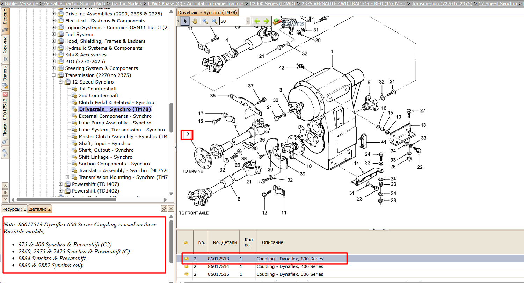The width and height of the screenshot is (524, 283).
Task: Click note icon in 86017515 row
Action: pos(186,274)
